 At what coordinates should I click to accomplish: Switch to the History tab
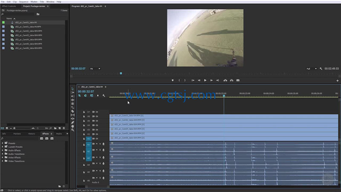pos(32,134)
